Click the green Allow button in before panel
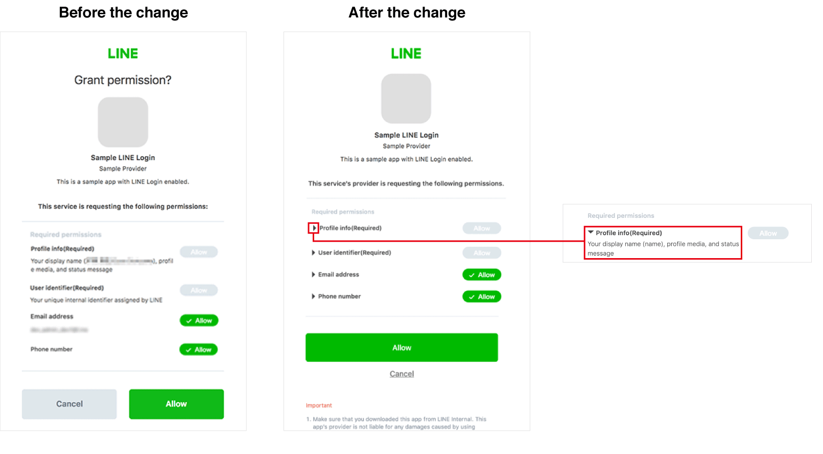 pos(176,404)
